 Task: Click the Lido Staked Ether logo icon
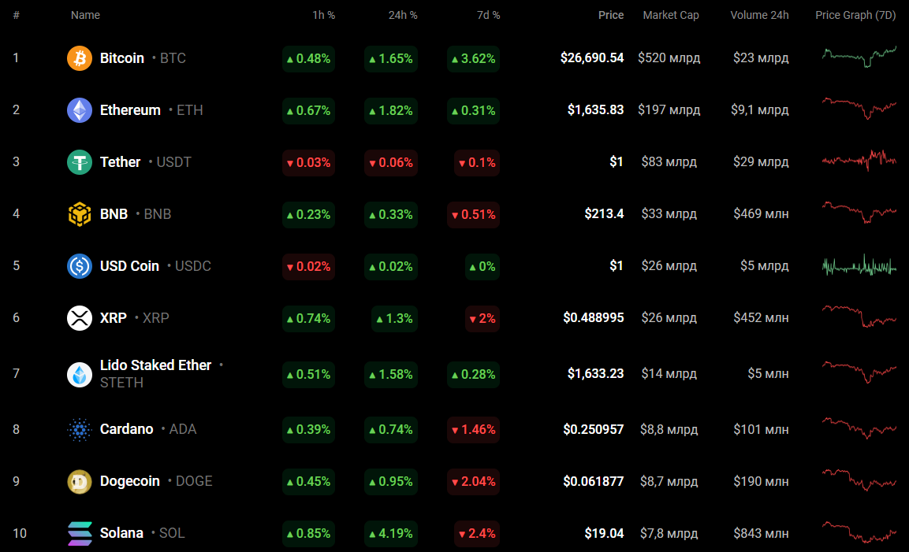tap(80, 374)
